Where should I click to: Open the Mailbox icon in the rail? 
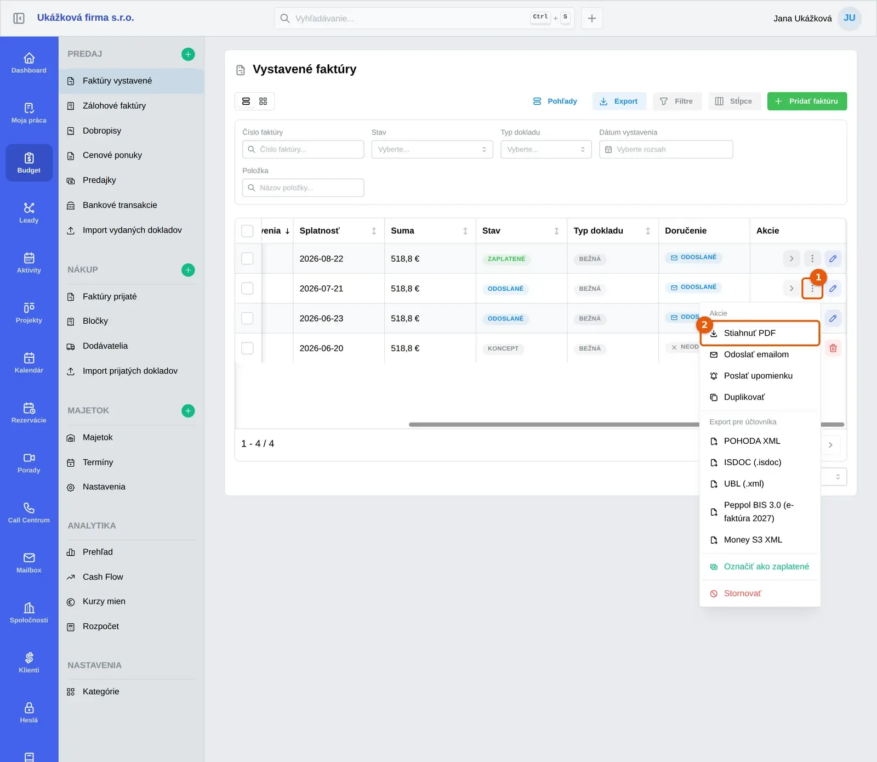[x=29, y=563]
